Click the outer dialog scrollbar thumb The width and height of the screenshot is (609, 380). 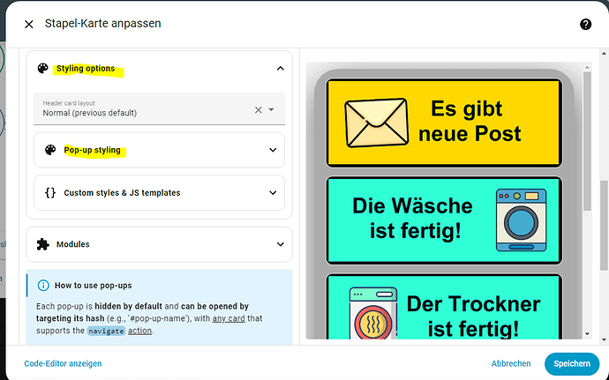(x=604, y=225)
